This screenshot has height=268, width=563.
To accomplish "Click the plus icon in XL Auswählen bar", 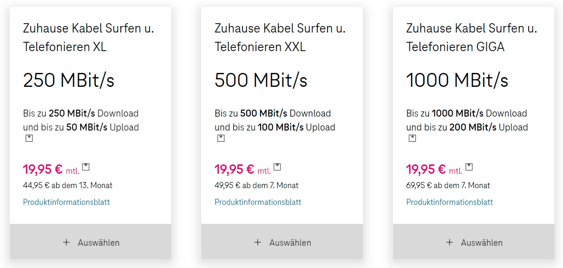I will (66, 242).
